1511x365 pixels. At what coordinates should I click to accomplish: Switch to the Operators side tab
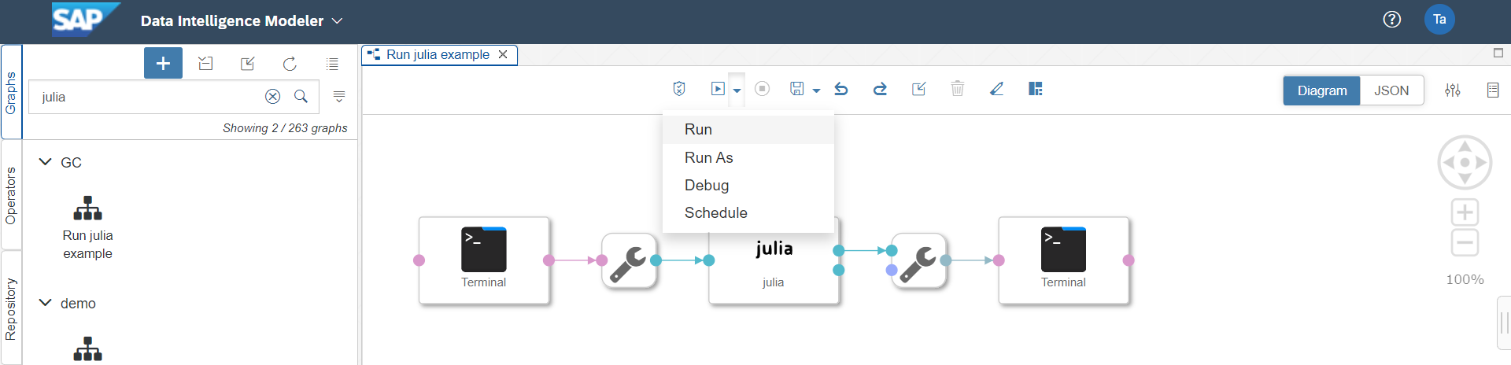[x=11, y=195]
